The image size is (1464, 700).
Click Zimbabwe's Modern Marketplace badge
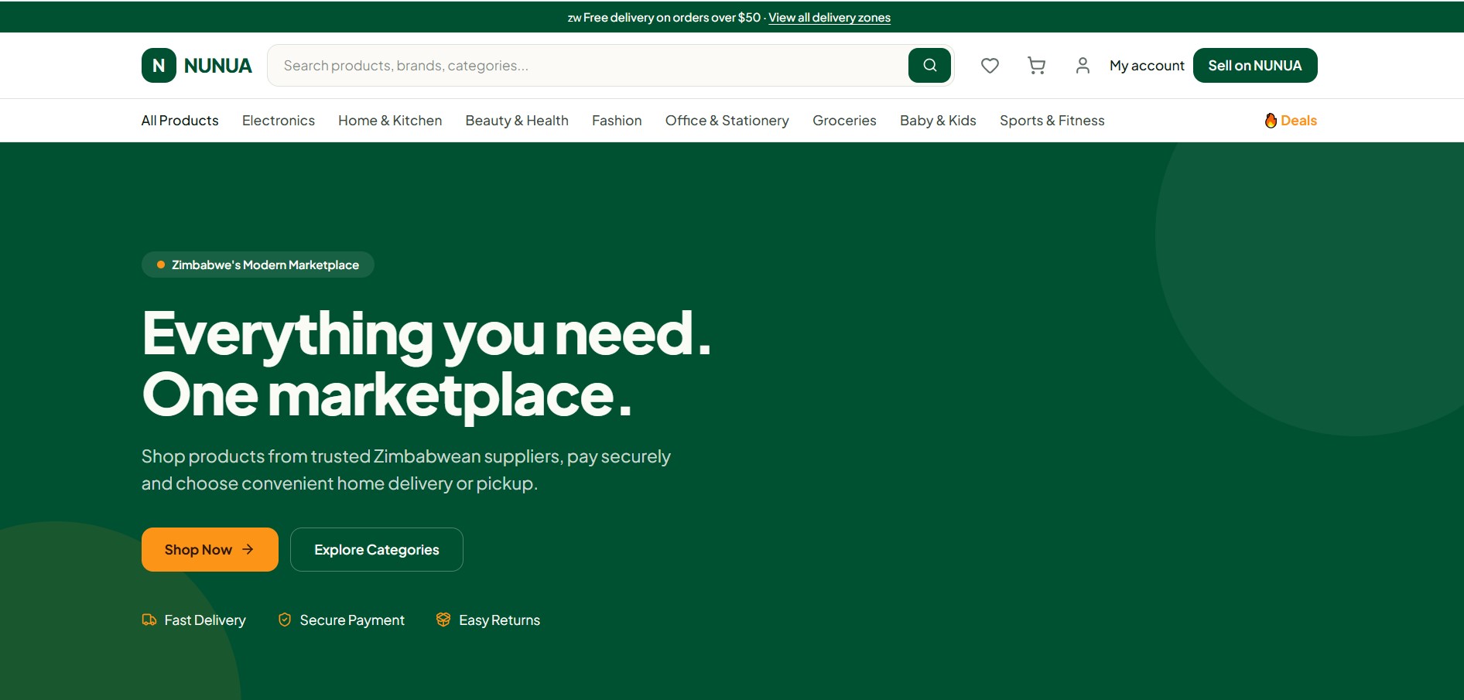[x=258, y=265]
